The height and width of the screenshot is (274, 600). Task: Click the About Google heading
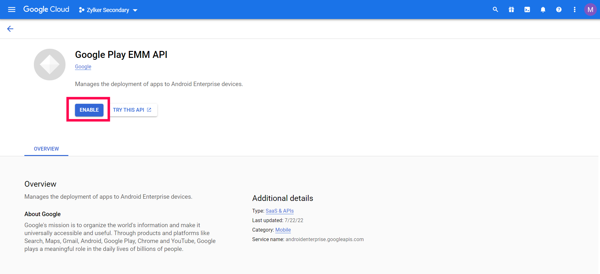coord(42,214)
